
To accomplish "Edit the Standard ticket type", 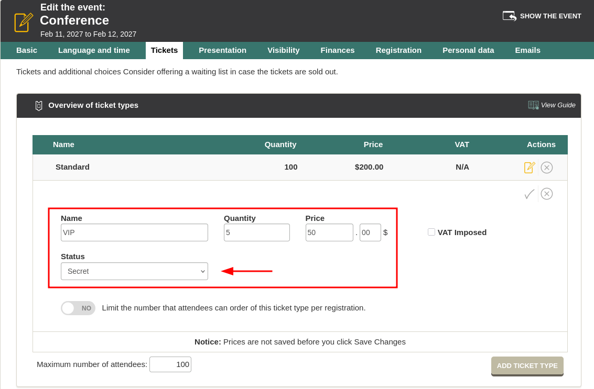I will point(530,168).
